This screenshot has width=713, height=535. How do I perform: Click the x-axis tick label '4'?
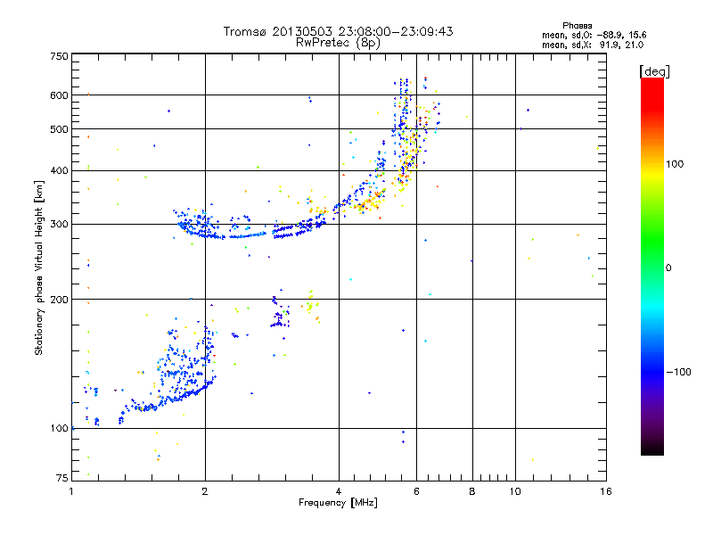pos(339,491)
